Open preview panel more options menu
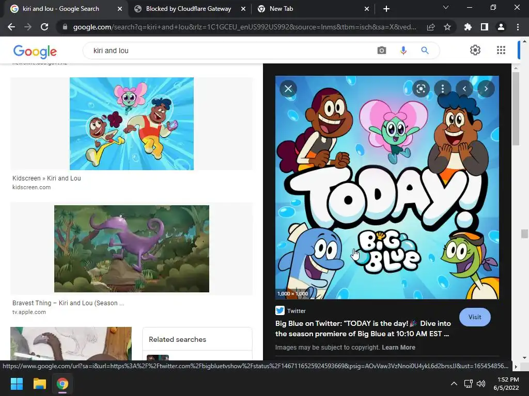529x396 pixels. pyautogui.click(x=443, y=89)
